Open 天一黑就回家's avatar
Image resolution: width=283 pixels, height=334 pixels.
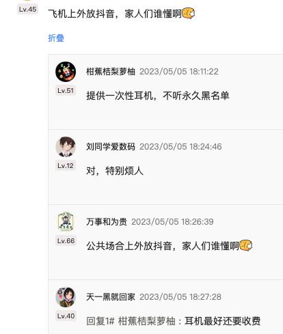pos(66,297)
